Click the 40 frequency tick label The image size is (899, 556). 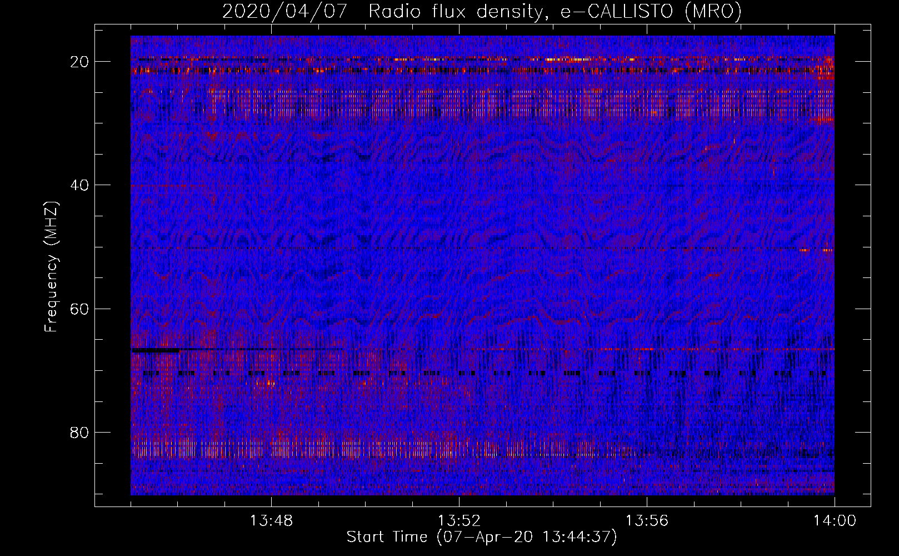point(80,185)
